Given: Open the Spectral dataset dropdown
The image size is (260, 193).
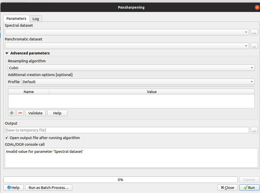Looking at the screenshot, I should click(246, 32).
